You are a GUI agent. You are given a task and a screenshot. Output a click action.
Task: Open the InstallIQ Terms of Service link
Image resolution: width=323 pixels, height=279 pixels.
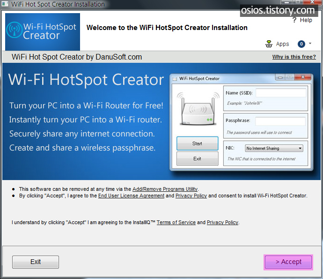(176, 222)
